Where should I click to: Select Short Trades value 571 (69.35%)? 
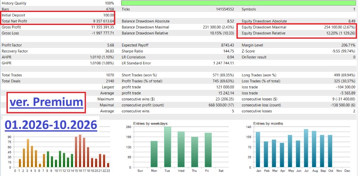223,75
